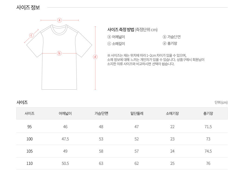Click the circled 'd' total length marker
244x173 pixels.
[95, 57]
